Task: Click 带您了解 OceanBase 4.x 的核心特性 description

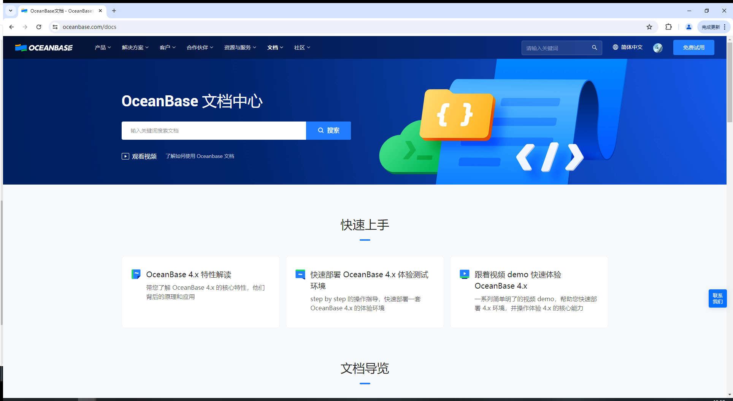Action: click(x=205, y=292)
